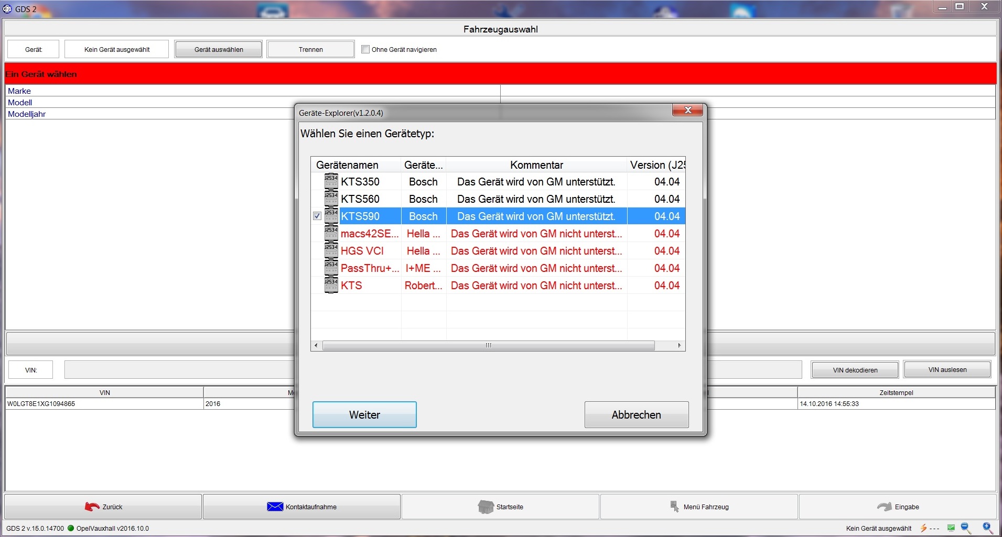
Task: Click the J2534 icon beside KTS350
Action: (331, 182)
